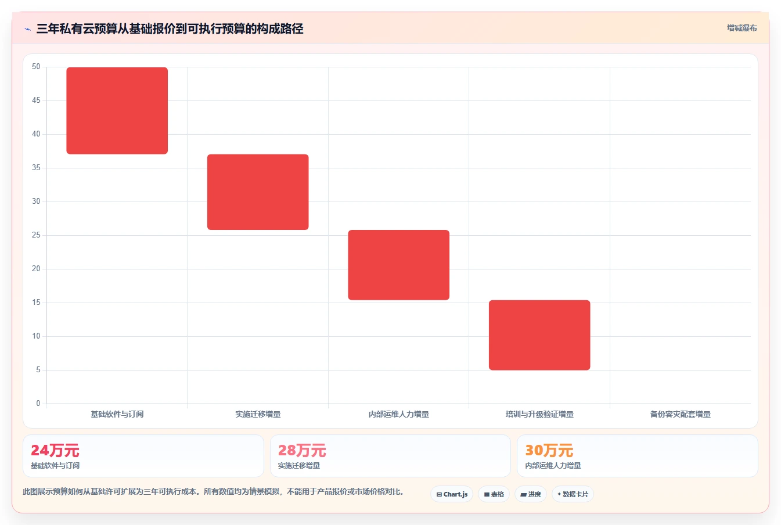The height and width of the screenshot is (525, 781).
Task: Click the 内部运维人力增量 card caption
Action: (x=553, y=465)
